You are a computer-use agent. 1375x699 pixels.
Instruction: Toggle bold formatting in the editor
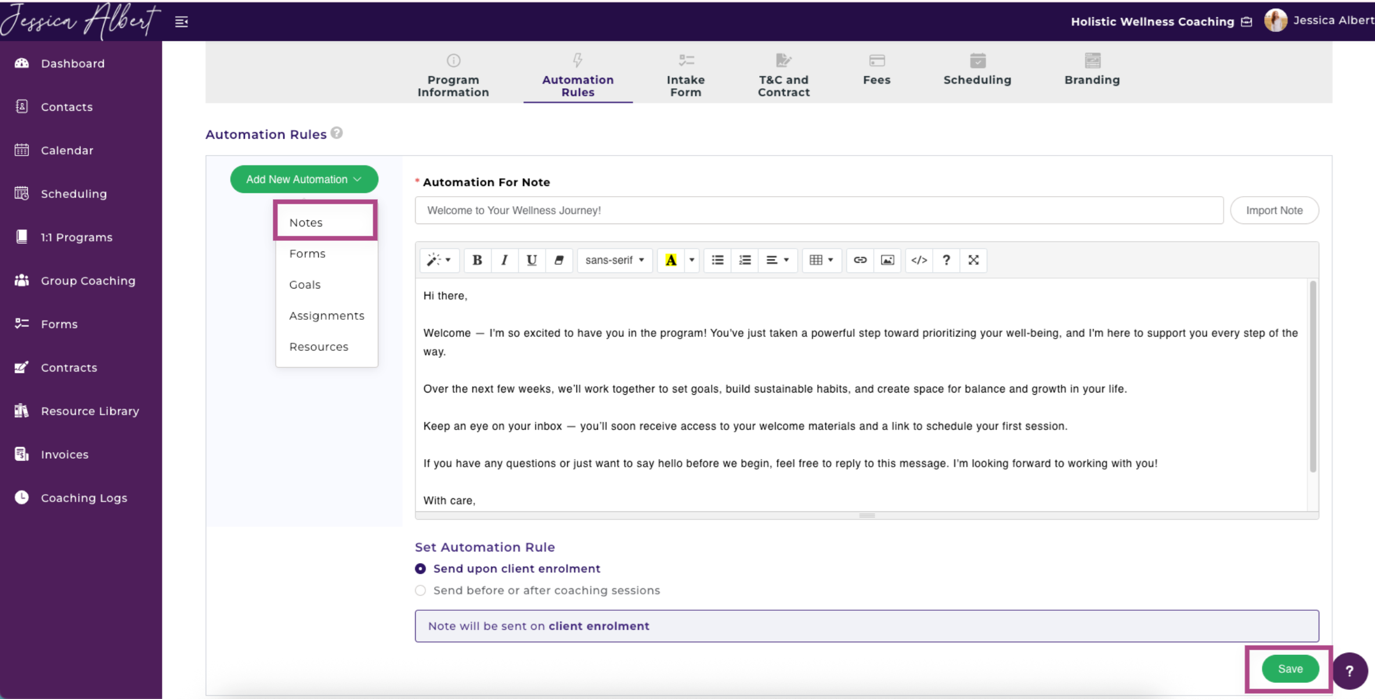pos(477,260)
